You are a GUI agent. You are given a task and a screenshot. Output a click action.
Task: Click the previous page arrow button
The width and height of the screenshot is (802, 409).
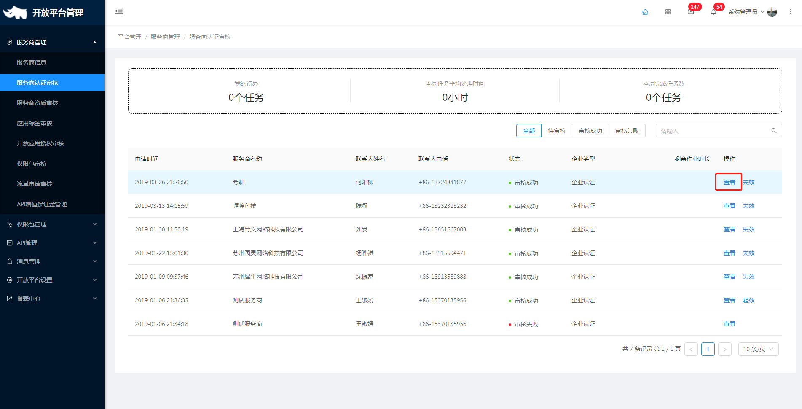point(691,349)
